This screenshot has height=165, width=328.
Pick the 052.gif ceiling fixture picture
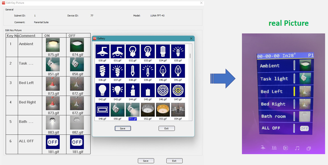[148, 110]
